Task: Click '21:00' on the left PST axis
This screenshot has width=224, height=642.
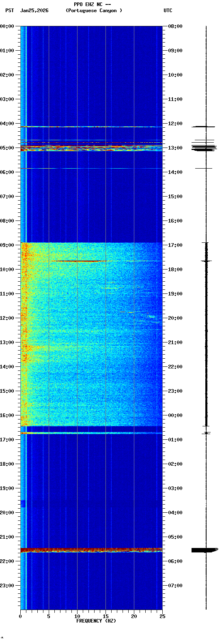Action: [x=7, y=537]
